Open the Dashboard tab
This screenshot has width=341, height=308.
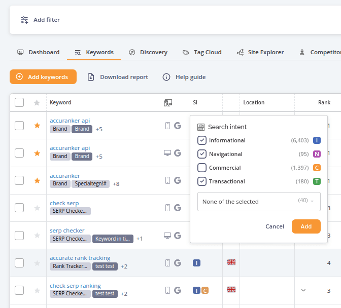point(38,52)
